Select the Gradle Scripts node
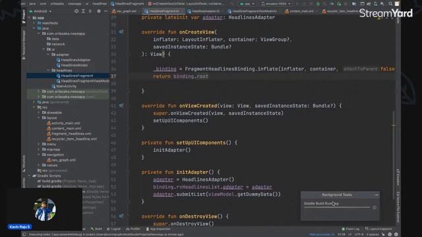Viewport: 422px width, 237px height. (47, 176)
